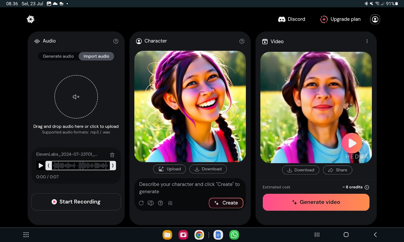The width and height of the screenshot is (404, 242).
Task: Switch to the Generate audio tab
Action: (58, 56)
